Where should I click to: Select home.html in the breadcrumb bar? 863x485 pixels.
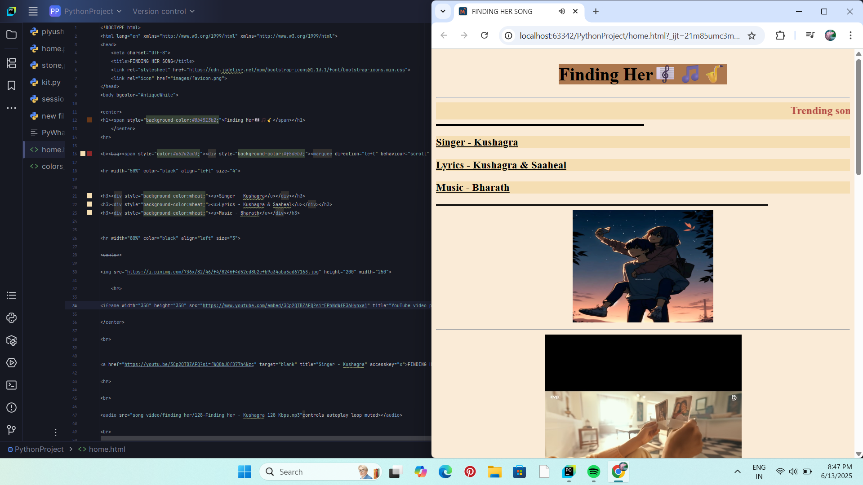click(x=107, y=449)
